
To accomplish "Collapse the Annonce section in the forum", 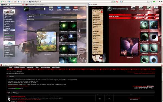I will tap(8, 77).
